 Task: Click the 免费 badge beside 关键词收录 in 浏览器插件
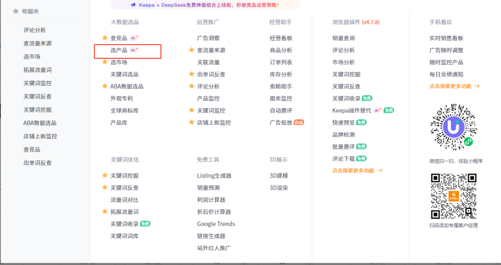point(367,98)
